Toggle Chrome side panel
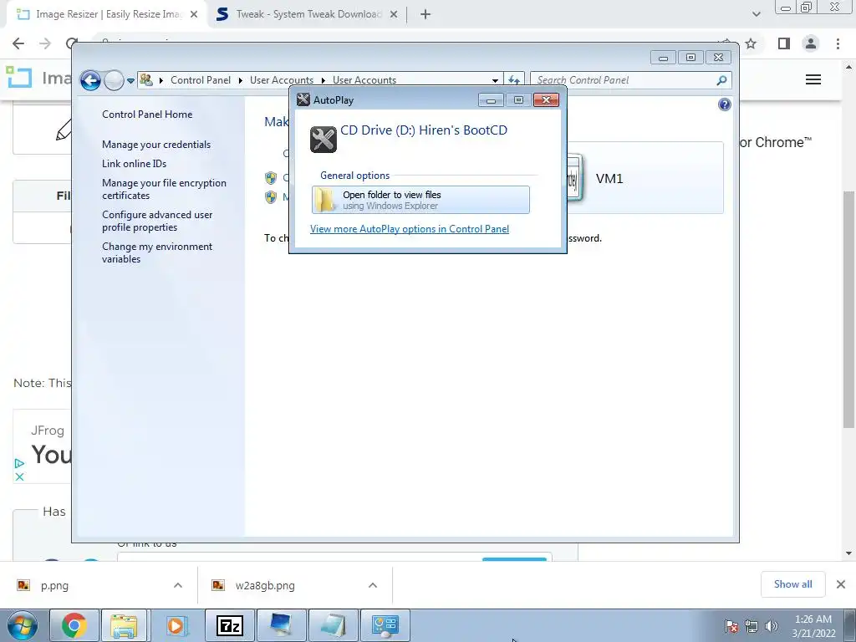 coord(784,43)
